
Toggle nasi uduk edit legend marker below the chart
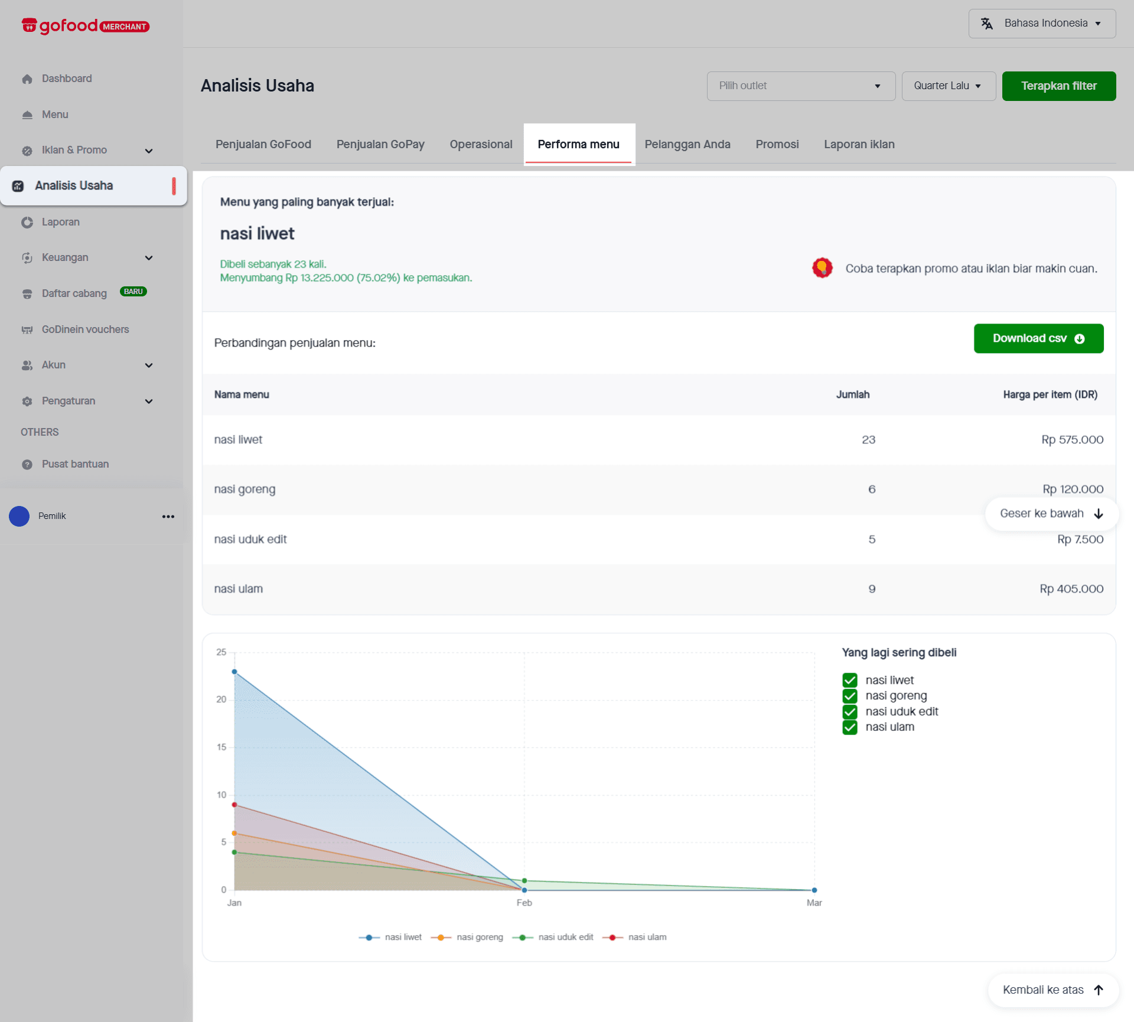tap(523, 938)
